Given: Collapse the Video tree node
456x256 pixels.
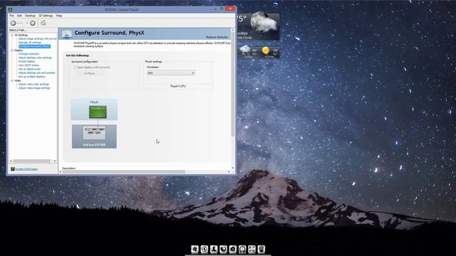Looking at the screenshot, I should (12, 80).
